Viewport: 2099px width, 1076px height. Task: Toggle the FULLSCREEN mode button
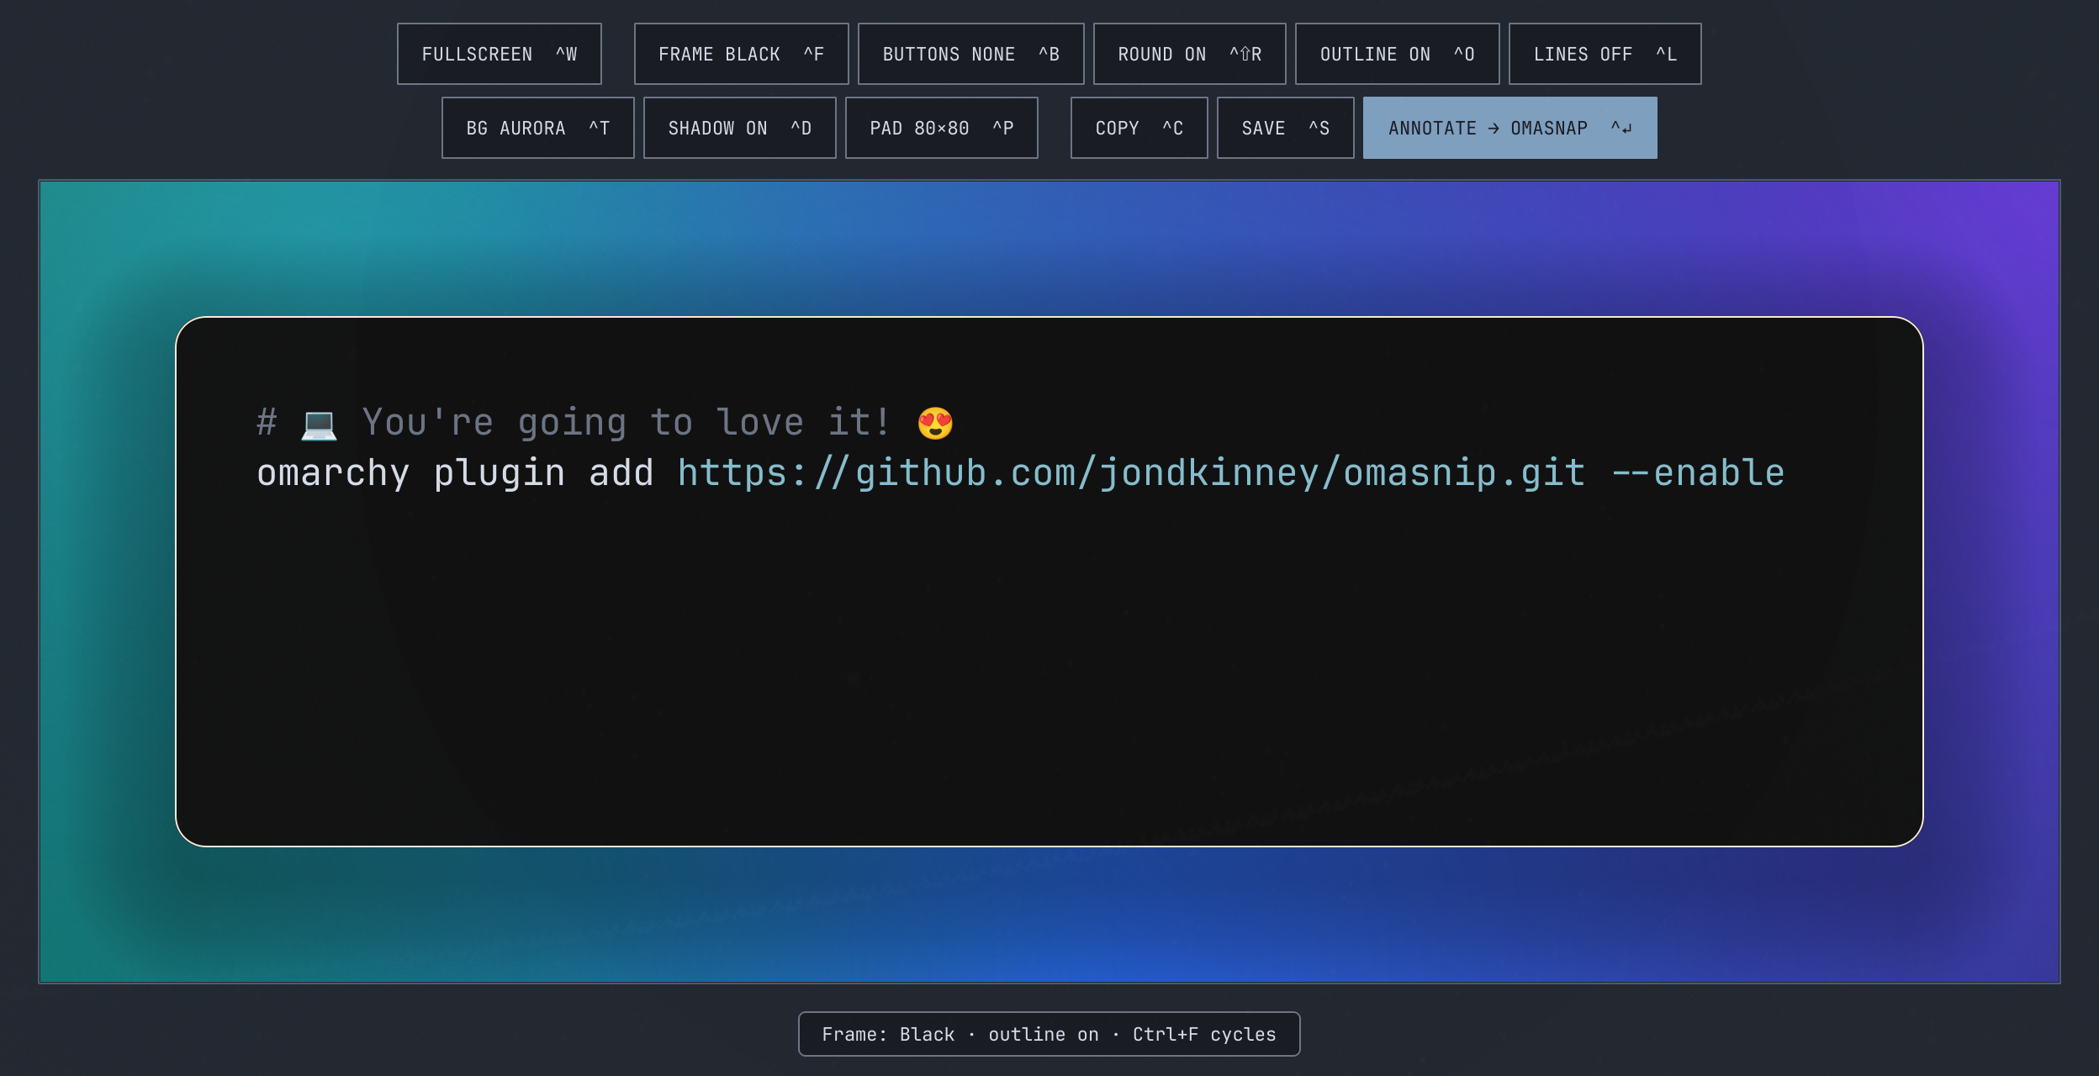[x=500, y=54]
